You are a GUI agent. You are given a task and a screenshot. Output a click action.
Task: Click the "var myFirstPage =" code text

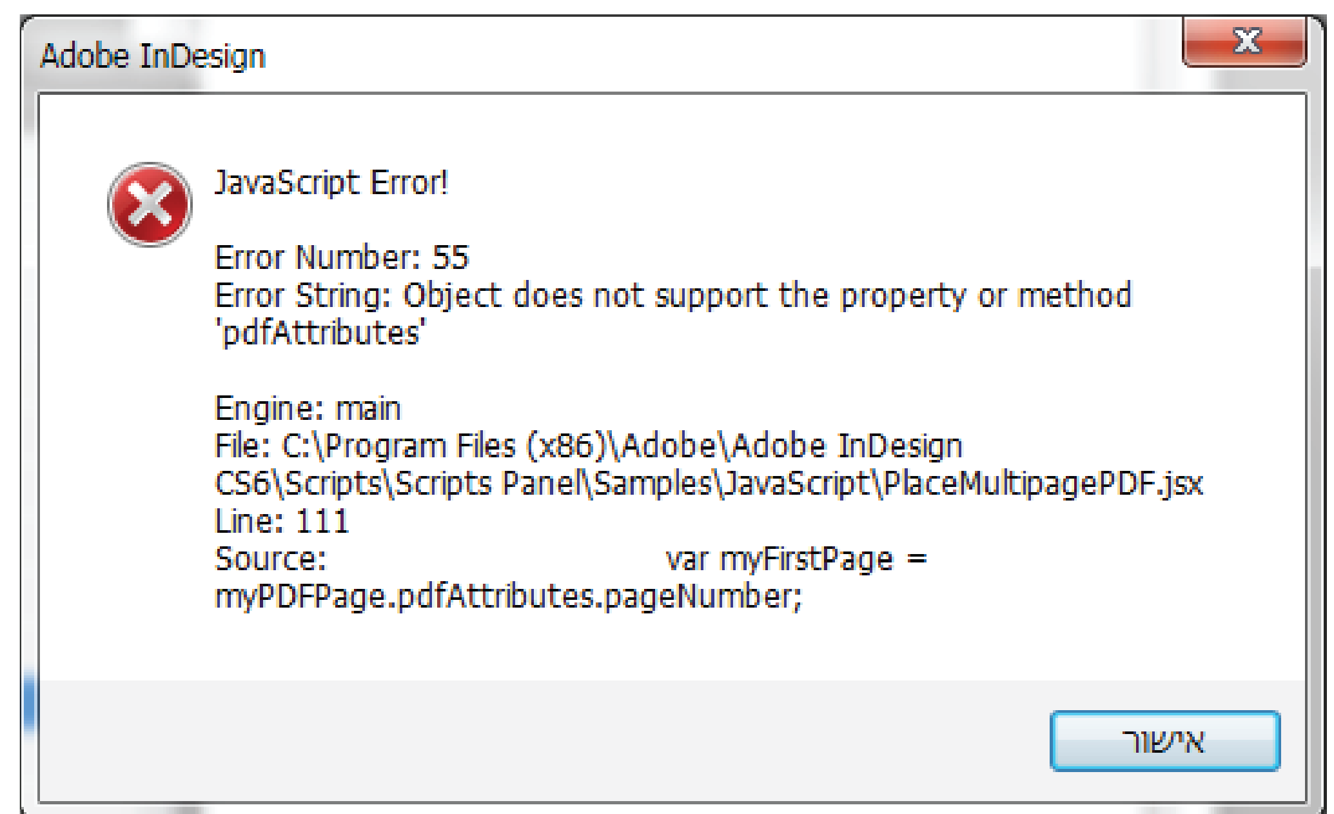pos(796,558)
